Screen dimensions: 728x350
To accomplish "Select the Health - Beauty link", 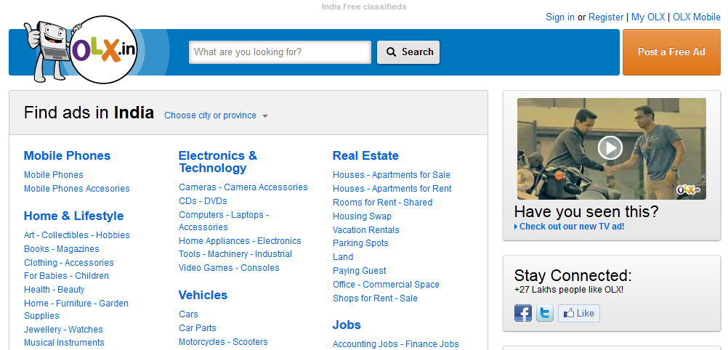I will point(54,289).
